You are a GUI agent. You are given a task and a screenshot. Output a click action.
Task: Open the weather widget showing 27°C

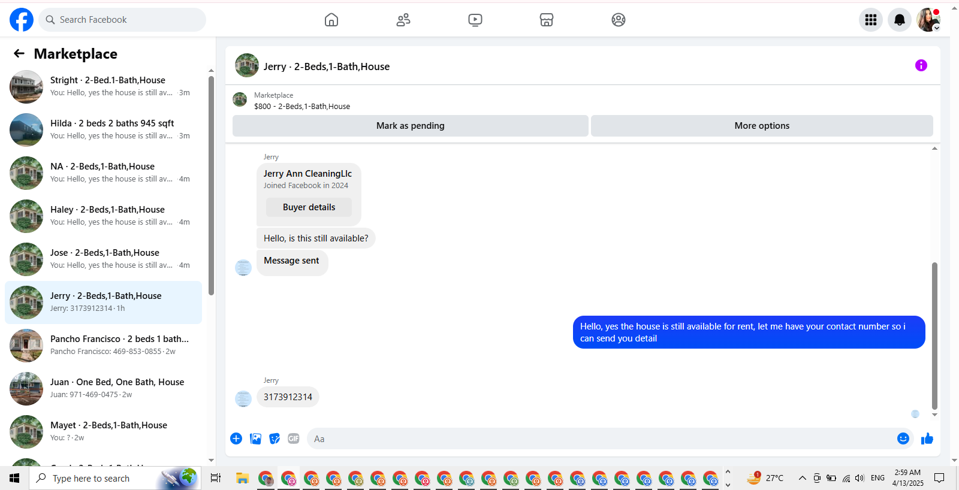765,478
